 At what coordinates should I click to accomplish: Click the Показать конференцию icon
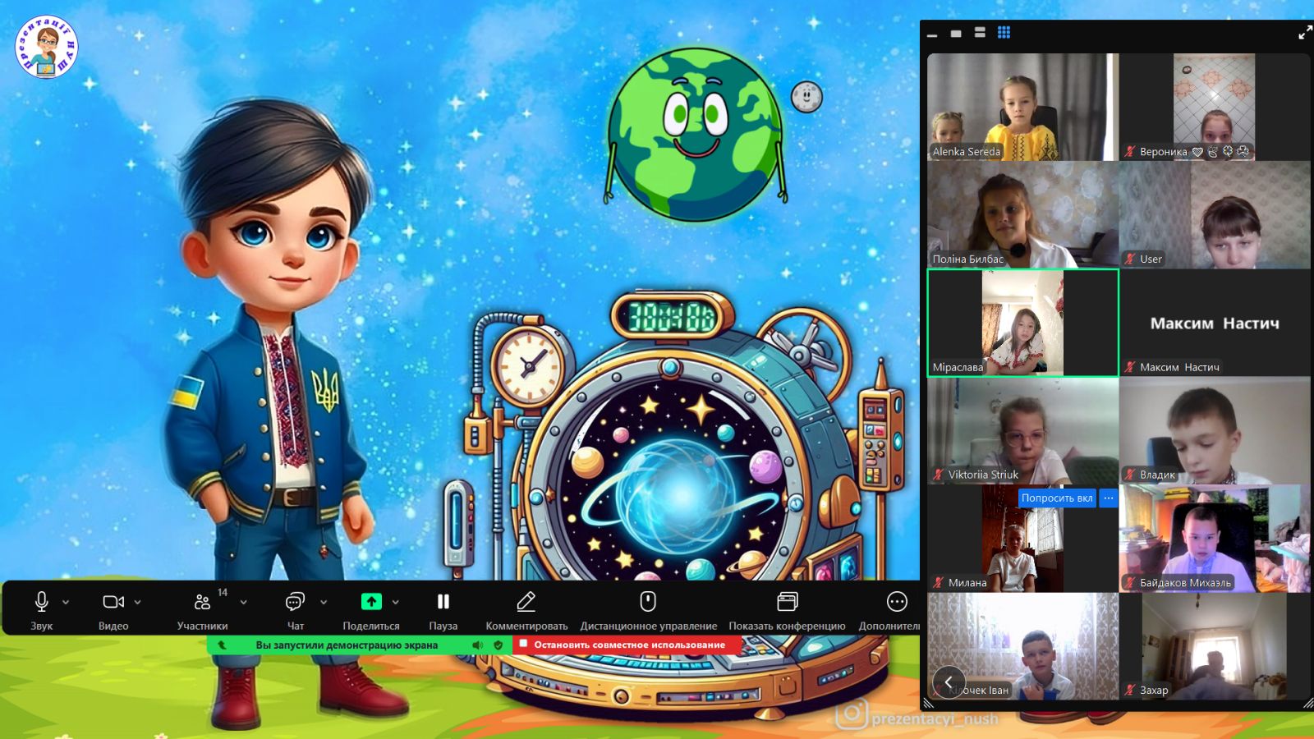point(787,603)
